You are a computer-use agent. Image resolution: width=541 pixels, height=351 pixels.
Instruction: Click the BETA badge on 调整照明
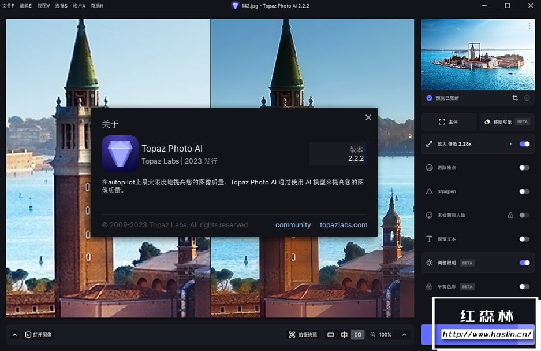point(467,263)
